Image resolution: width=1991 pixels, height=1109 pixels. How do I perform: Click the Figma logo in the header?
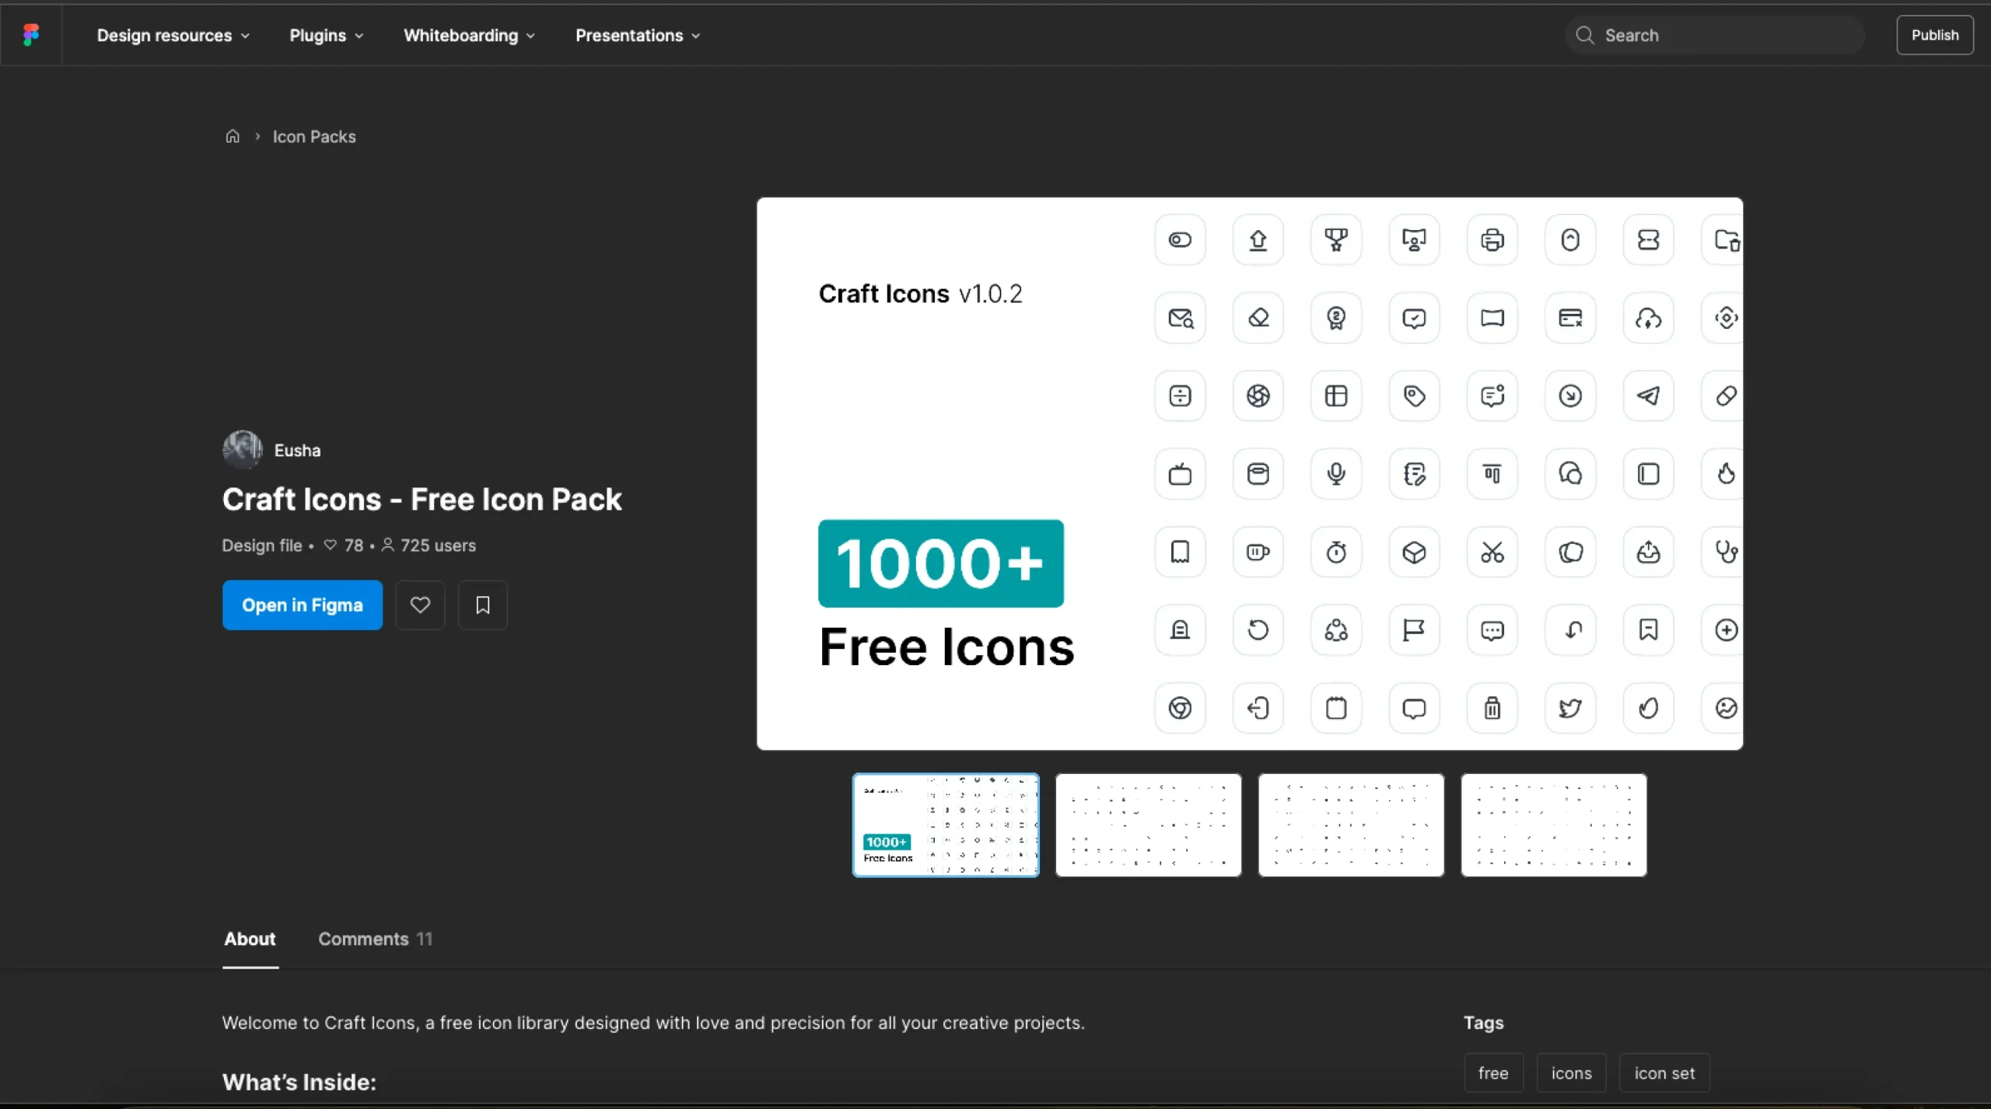[31, 35]
